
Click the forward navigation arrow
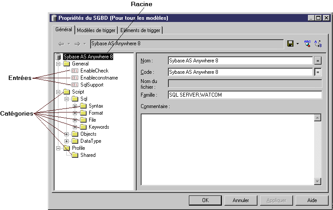(x=77, y=44)
